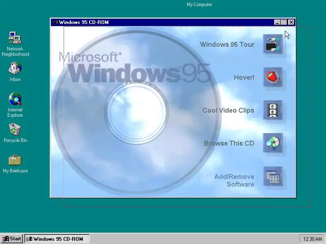
Task: Launch the Hover! game icon
Action: [x=273, y=77]
